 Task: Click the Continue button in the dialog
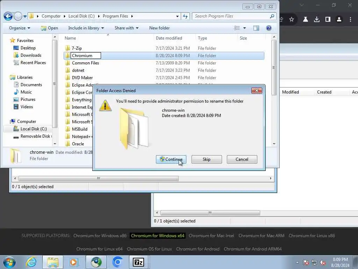tap(171, 159)
